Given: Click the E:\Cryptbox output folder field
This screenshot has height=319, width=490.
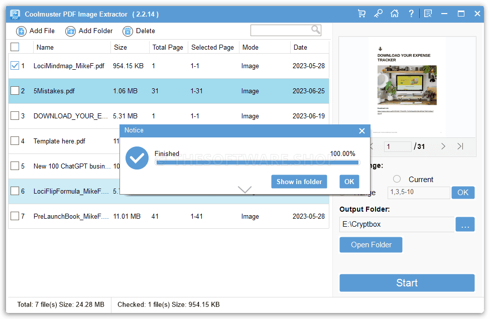Looking at the screenshot, I should [x=397, y=224].
